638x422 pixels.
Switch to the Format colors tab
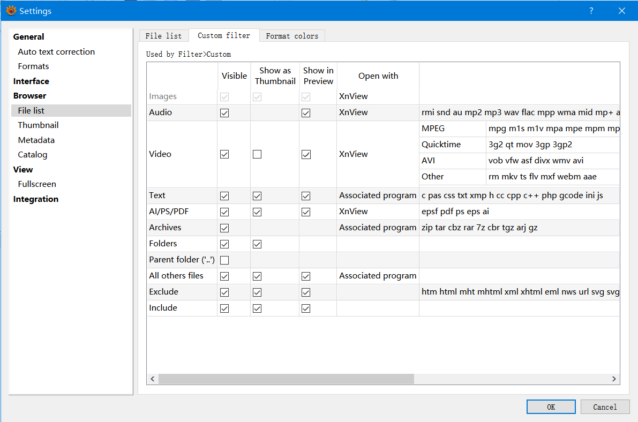(292, 36)
